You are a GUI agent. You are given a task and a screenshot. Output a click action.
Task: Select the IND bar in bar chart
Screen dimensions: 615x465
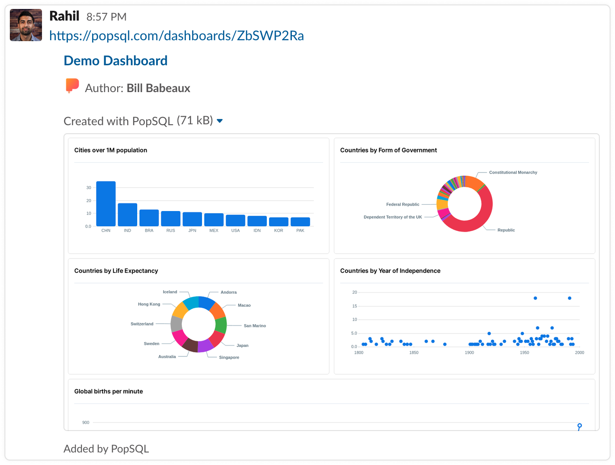tap(127, 215)
